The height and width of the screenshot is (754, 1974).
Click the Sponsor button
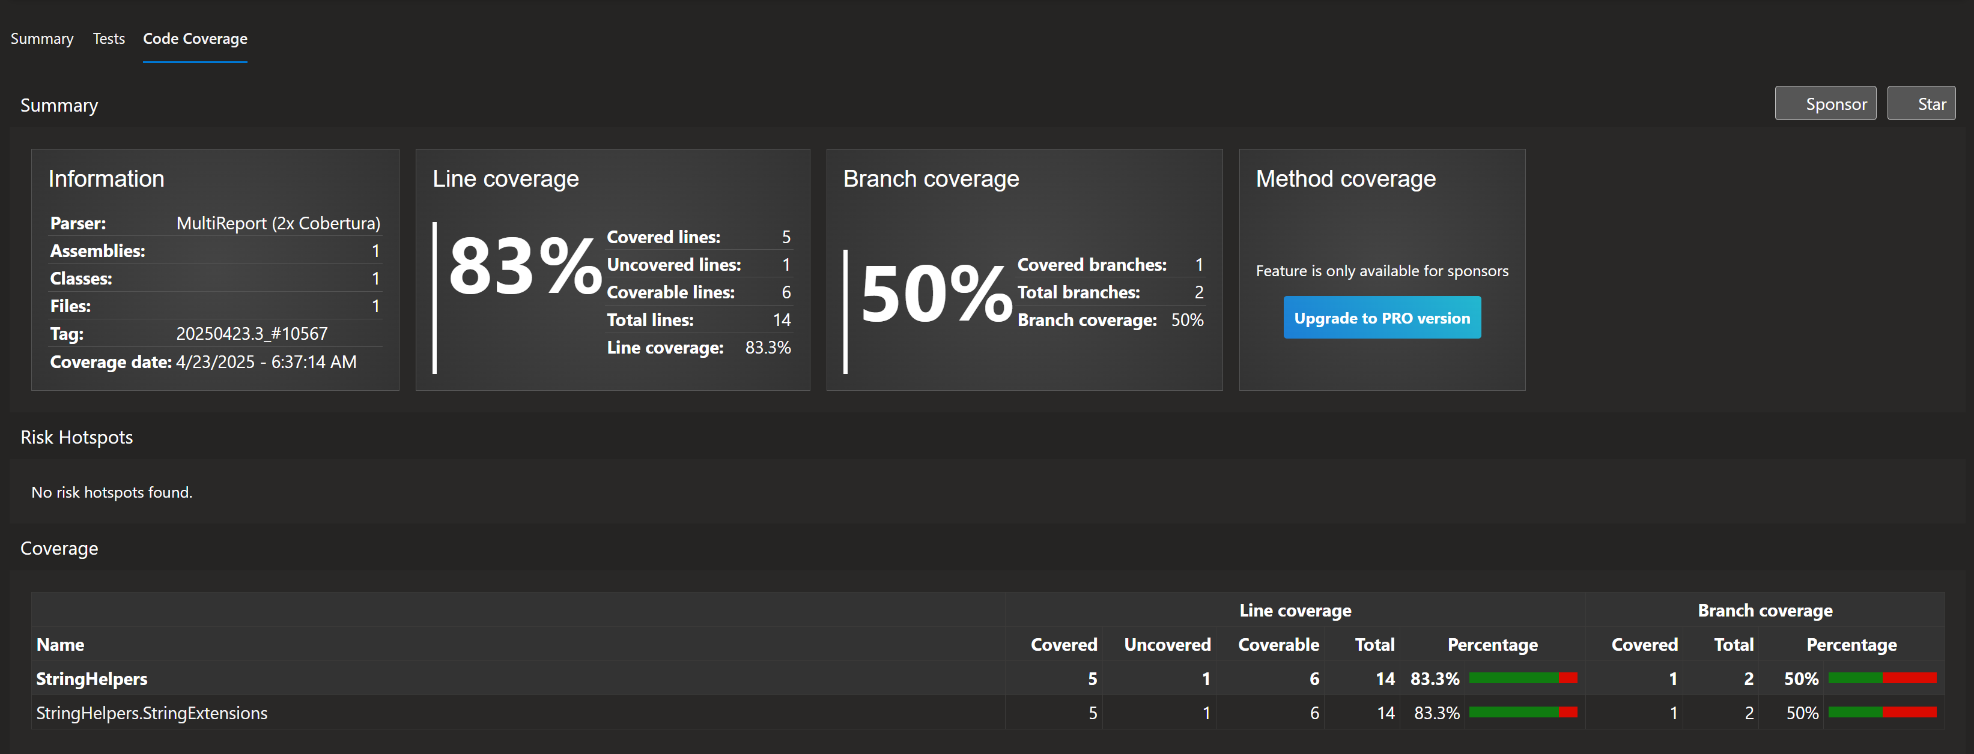1826,103
